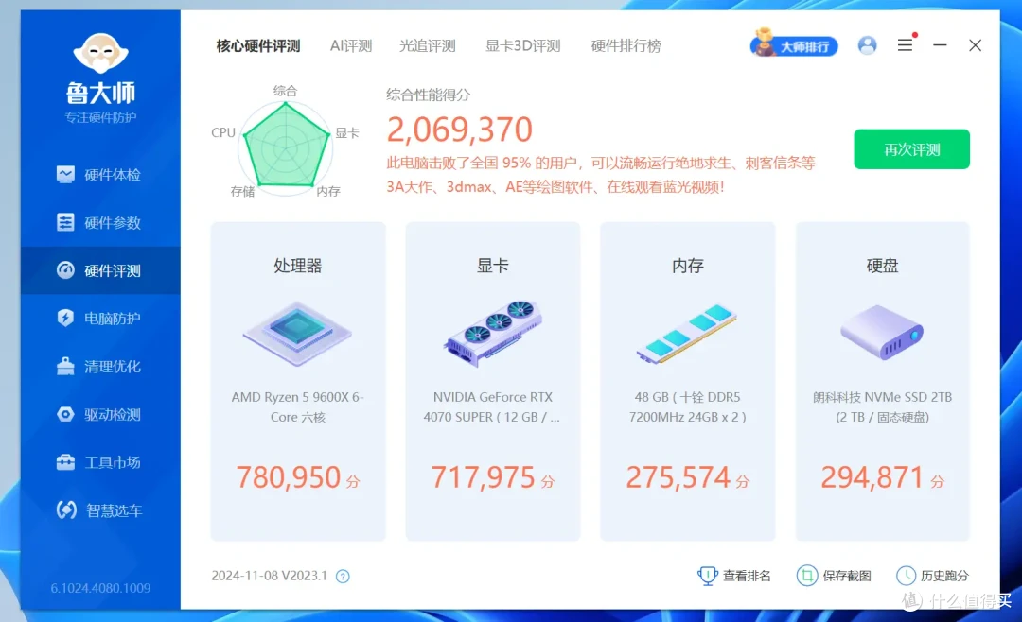Screen dimensions: 1022x622
Task: Open the hamburger main menu
Action: 905,45
